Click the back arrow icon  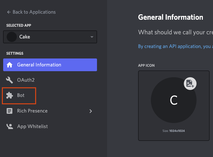coord(9,12)
